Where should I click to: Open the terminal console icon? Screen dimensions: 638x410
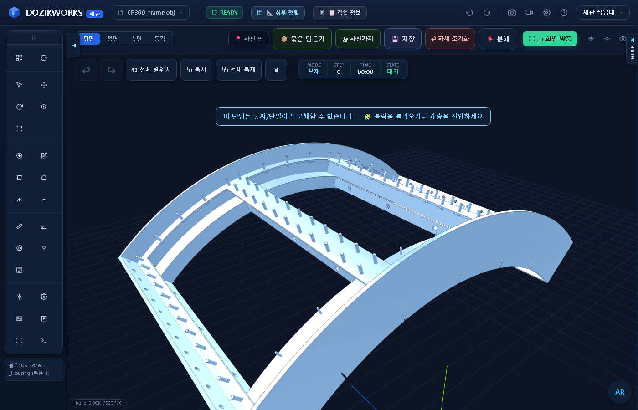[44, 341]
